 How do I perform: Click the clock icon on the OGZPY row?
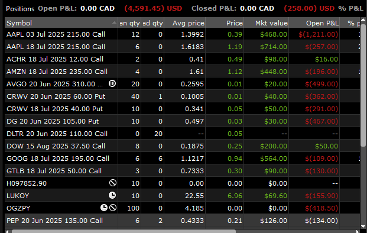(x=104, y=208)
